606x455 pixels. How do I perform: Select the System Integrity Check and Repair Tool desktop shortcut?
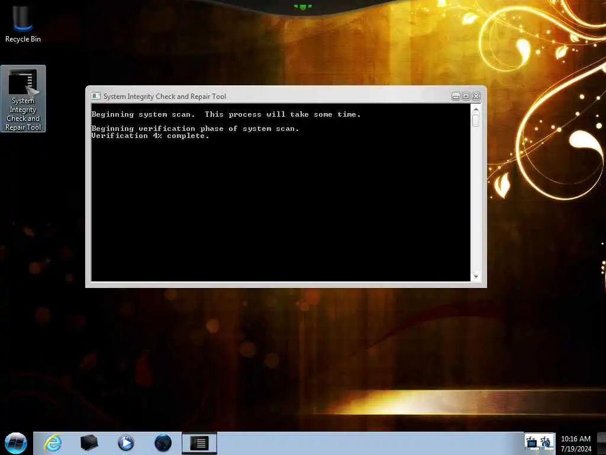[23, 99]
